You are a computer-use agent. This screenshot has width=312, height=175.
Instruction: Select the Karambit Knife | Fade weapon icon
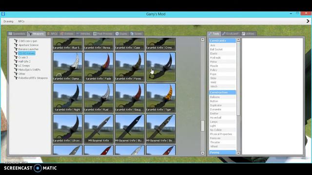[x=98, y=67]
